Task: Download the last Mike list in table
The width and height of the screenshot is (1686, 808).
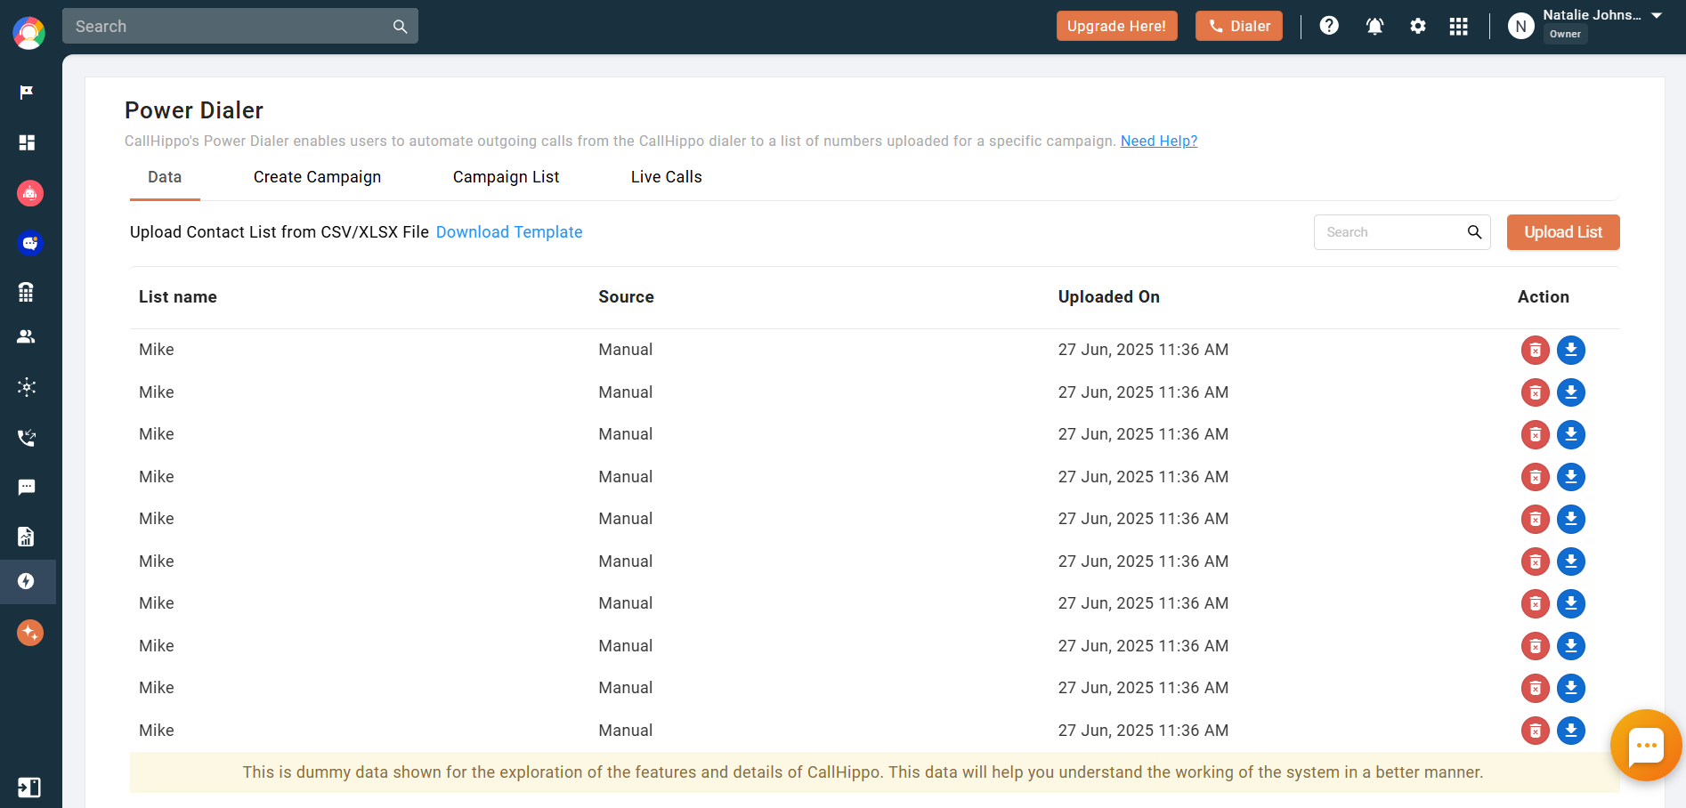Action: click(x=1571, y=731)
